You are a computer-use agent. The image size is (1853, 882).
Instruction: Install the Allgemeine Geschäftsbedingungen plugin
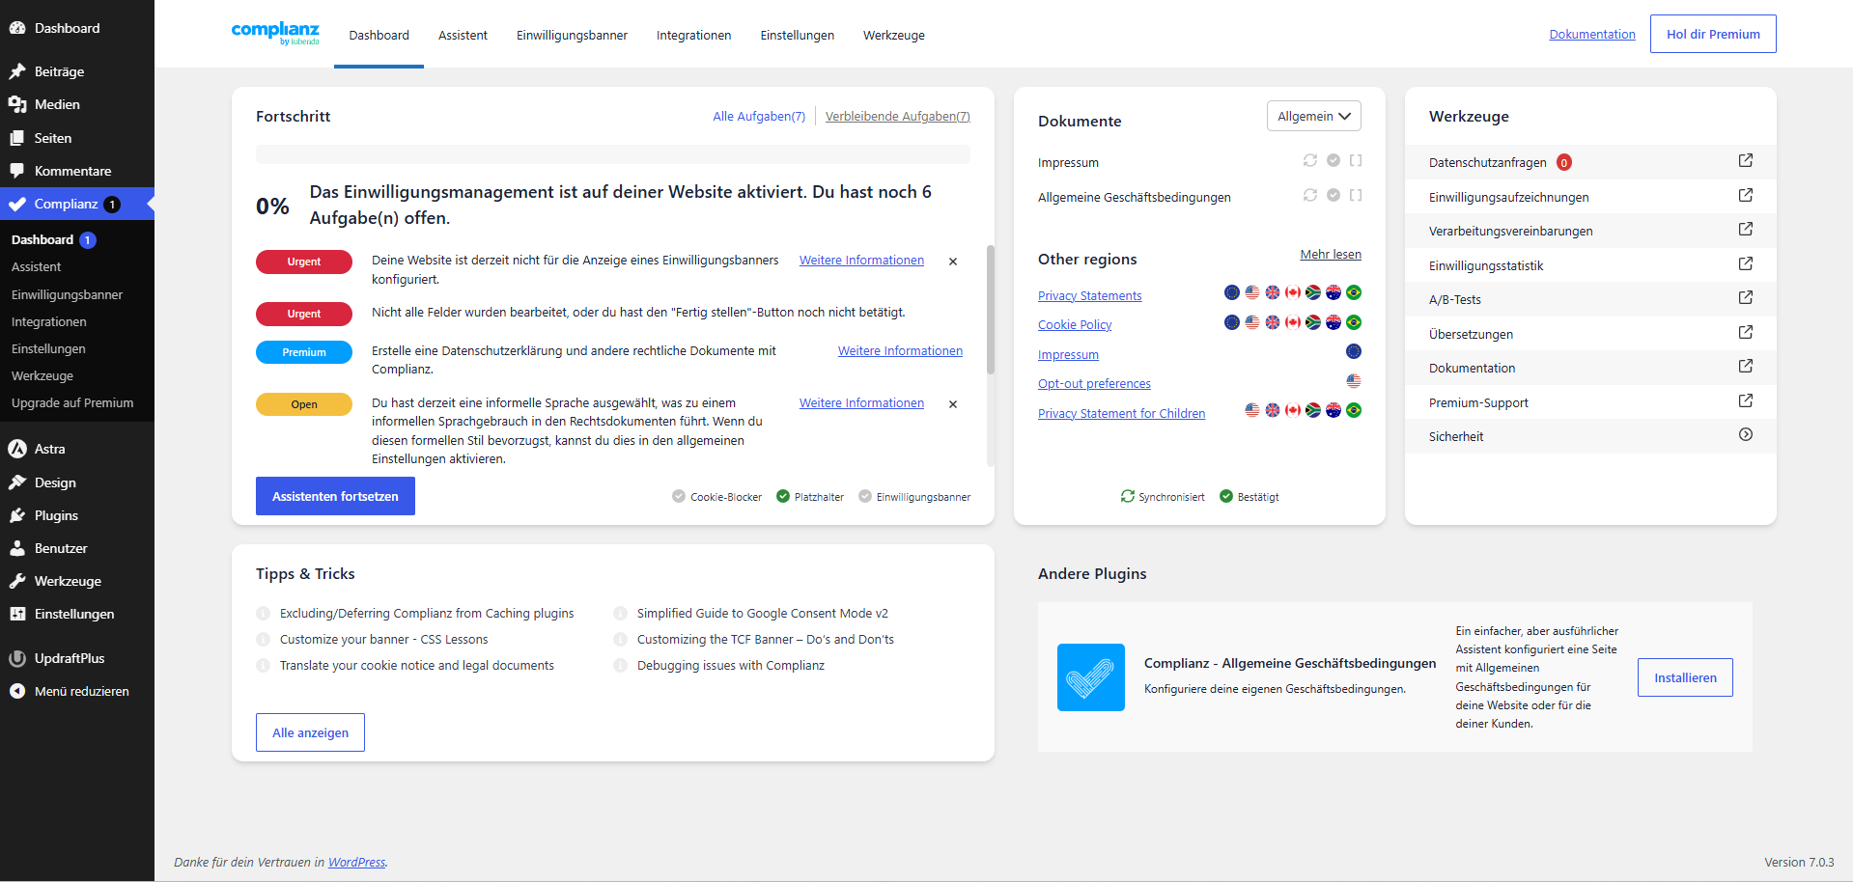[x=1685, y=677]
